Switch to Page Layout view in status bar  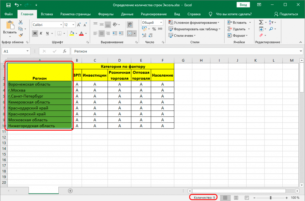tap(236, 198)
